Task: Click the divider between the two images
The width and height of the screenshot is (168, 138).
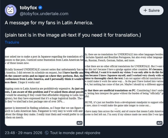Action: coord(84,87)
